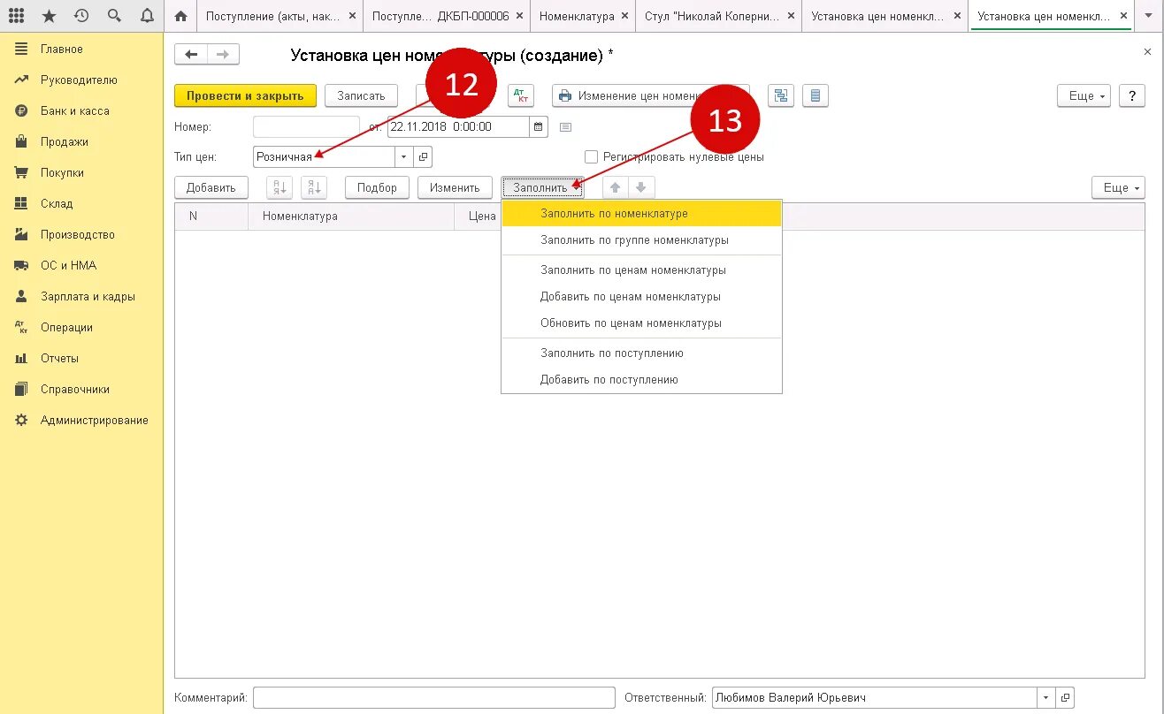Viewport: 1164px width, 714px height.
Task: Click the Записать button
Action: 361,95
